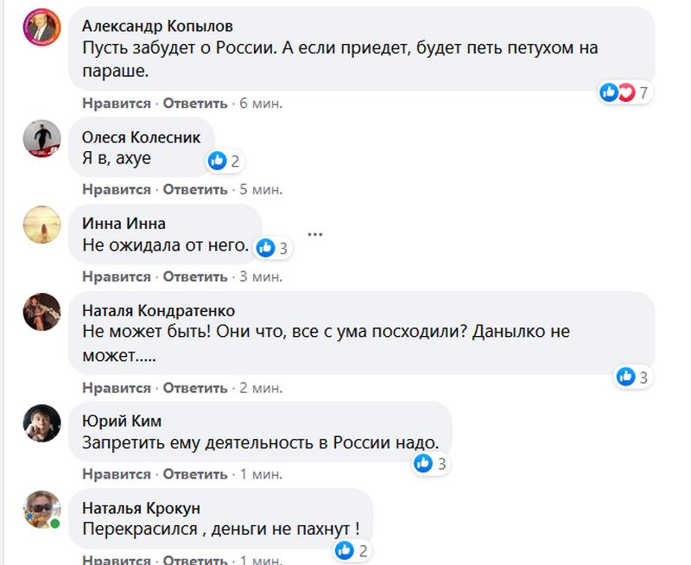This screenshot has width=691, height=565.
Task: Open Наталя Кондратенко's profile avatar
Action: coord(41,312)
